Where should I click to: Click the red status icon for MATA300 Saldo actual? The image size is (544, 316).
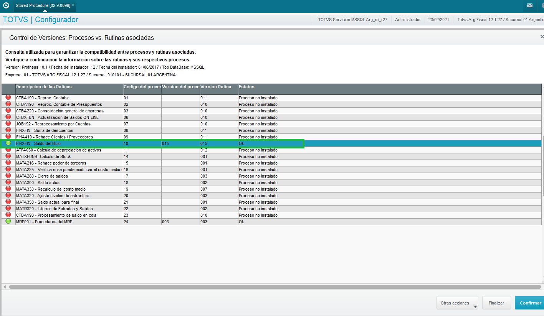point(8,182)
